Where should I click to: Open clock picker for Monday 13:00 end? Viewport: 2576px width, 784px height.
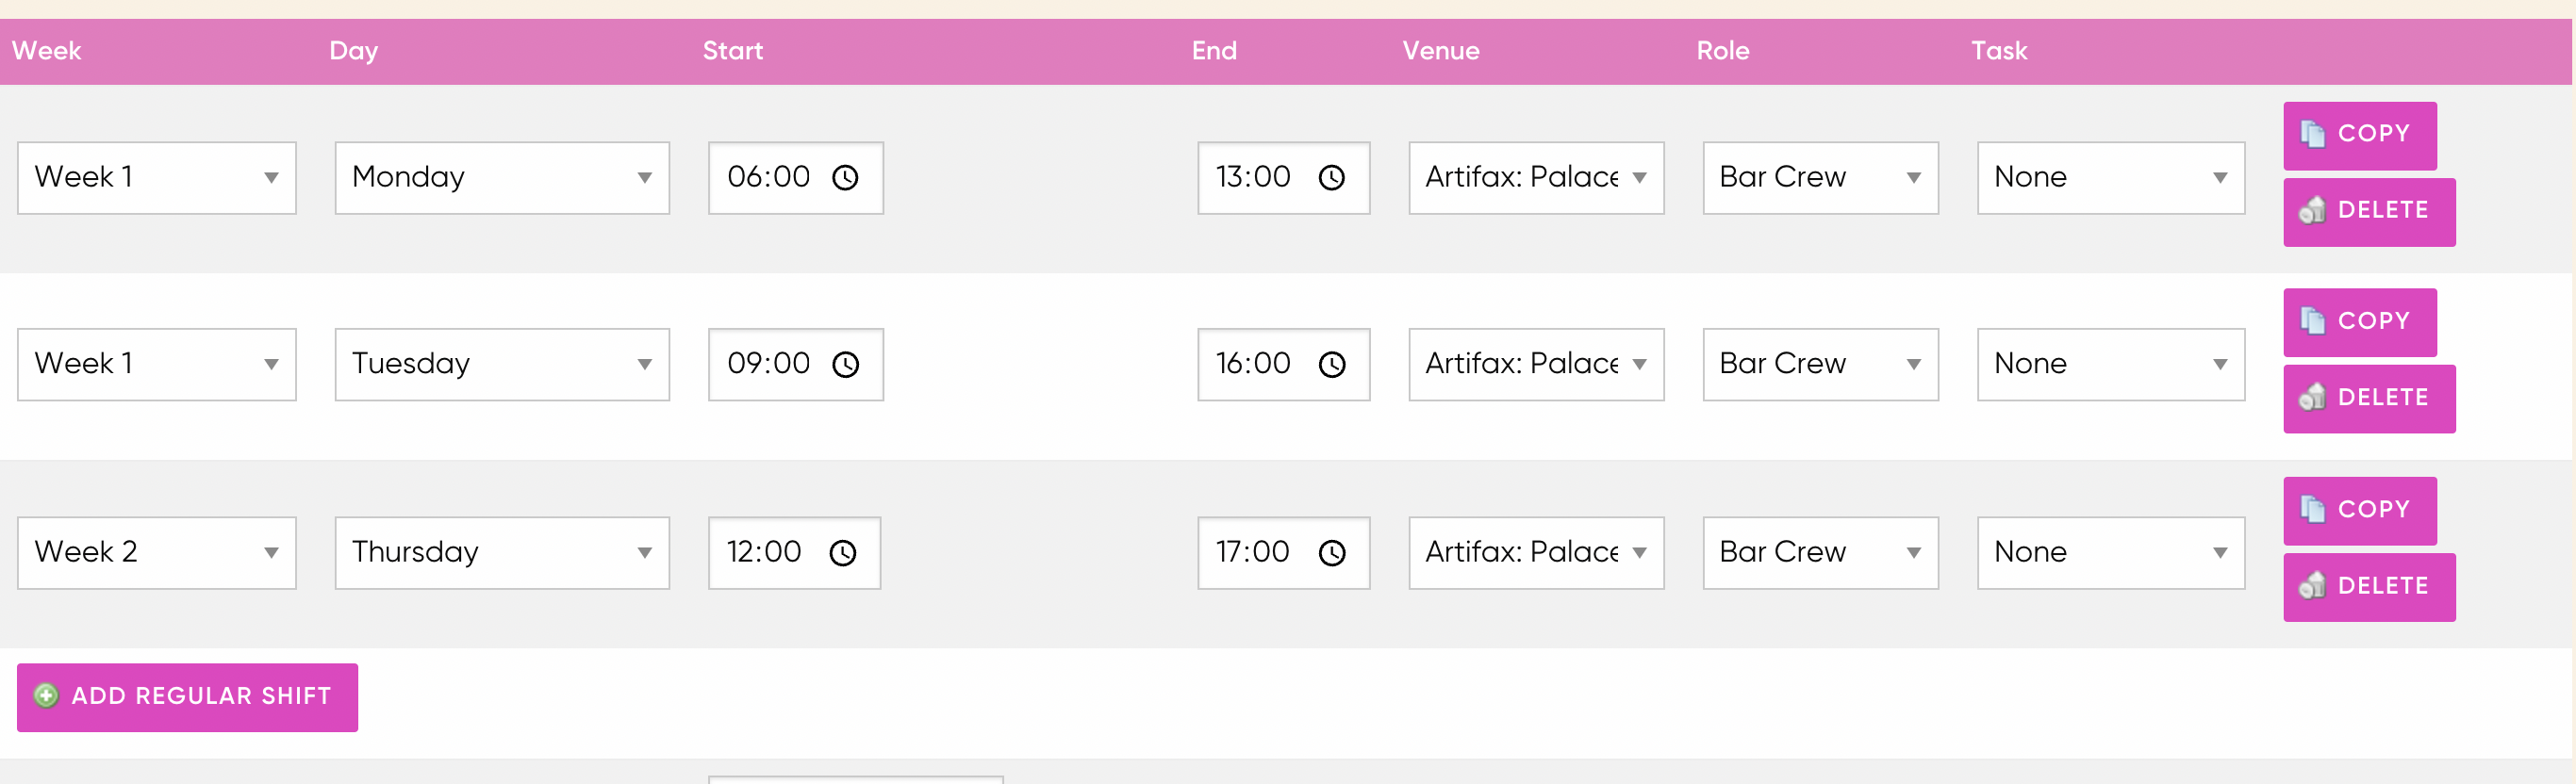pyautogui.click(x=1332, y=178)
